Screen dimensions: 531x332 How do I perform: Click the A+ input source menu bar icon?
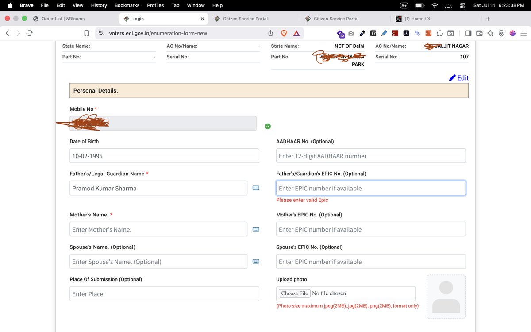point(404,5)
